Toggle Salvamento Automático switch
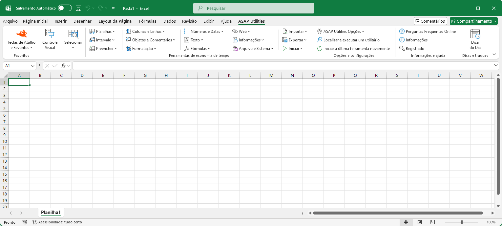Image resolution: width=502 pixels, height=226 pixels. click(65, 8)
